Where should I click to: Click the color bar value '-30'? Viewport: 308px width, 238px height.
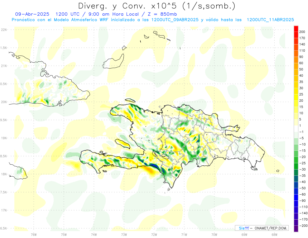(x=302, y=170)
